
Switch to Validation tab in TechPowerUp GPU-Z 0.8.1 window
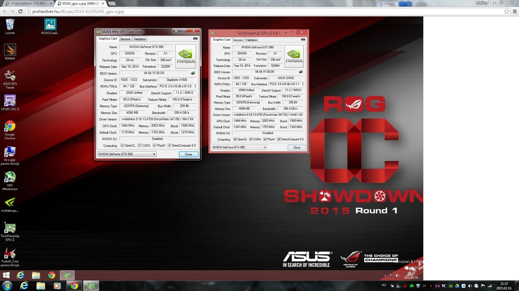(251, 40)
